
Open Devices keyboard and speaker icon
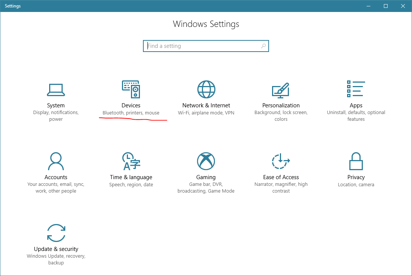[x=131, y=89]
